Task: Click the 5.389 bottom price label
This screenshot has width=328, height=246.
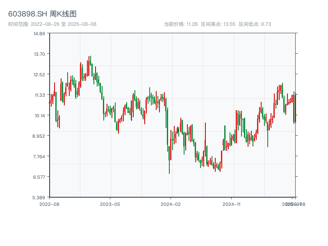Action: pyautogui.click(x=39, y=197)
